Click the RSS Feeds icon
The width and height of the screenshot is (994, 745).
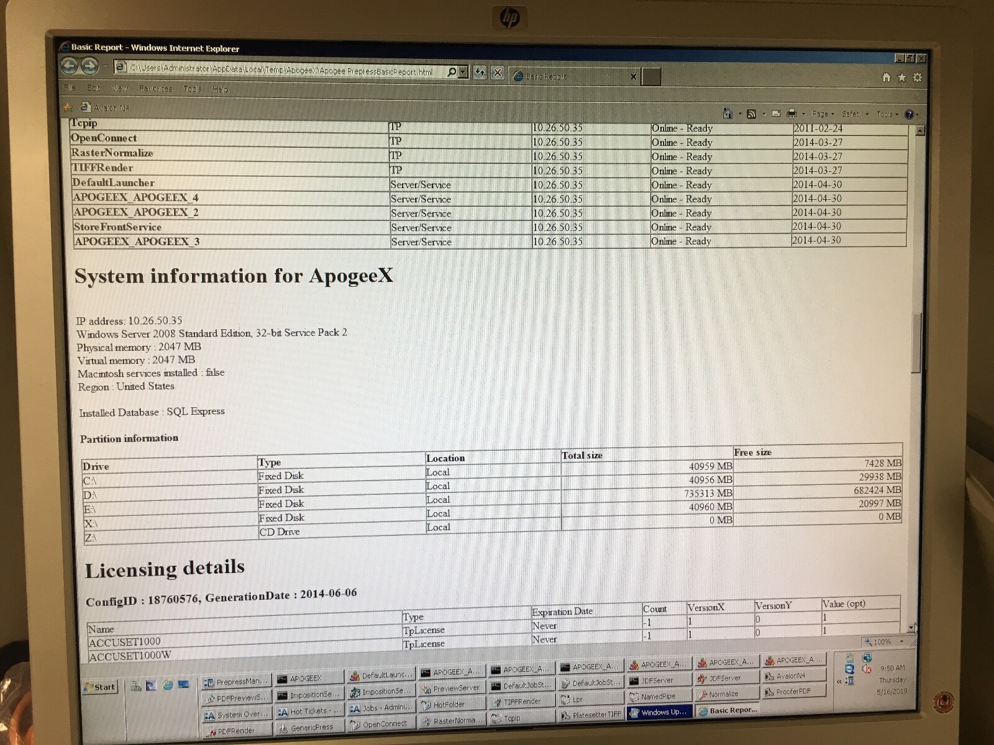tap(752, 114)
